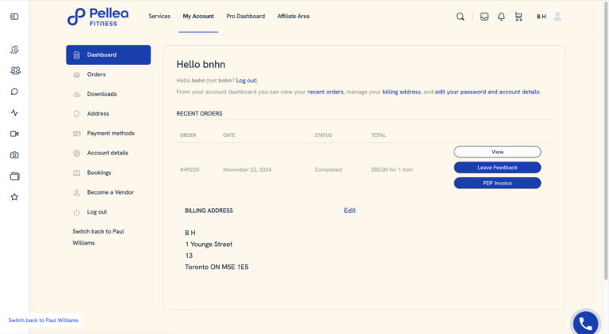This screenshot has height=334, width=609.
Task: Go to Pro Dashboard
Action: [246, 17]
